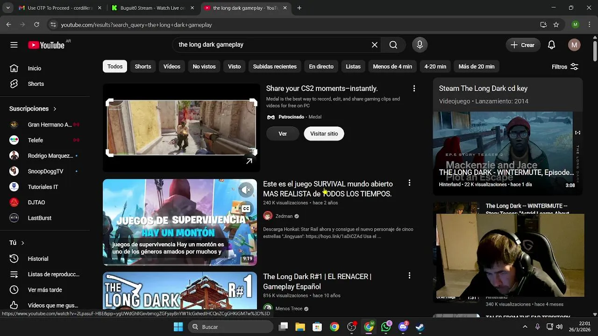Select the Menos de 4 min chip
598x336 pixels.
(x=392, y=67)
